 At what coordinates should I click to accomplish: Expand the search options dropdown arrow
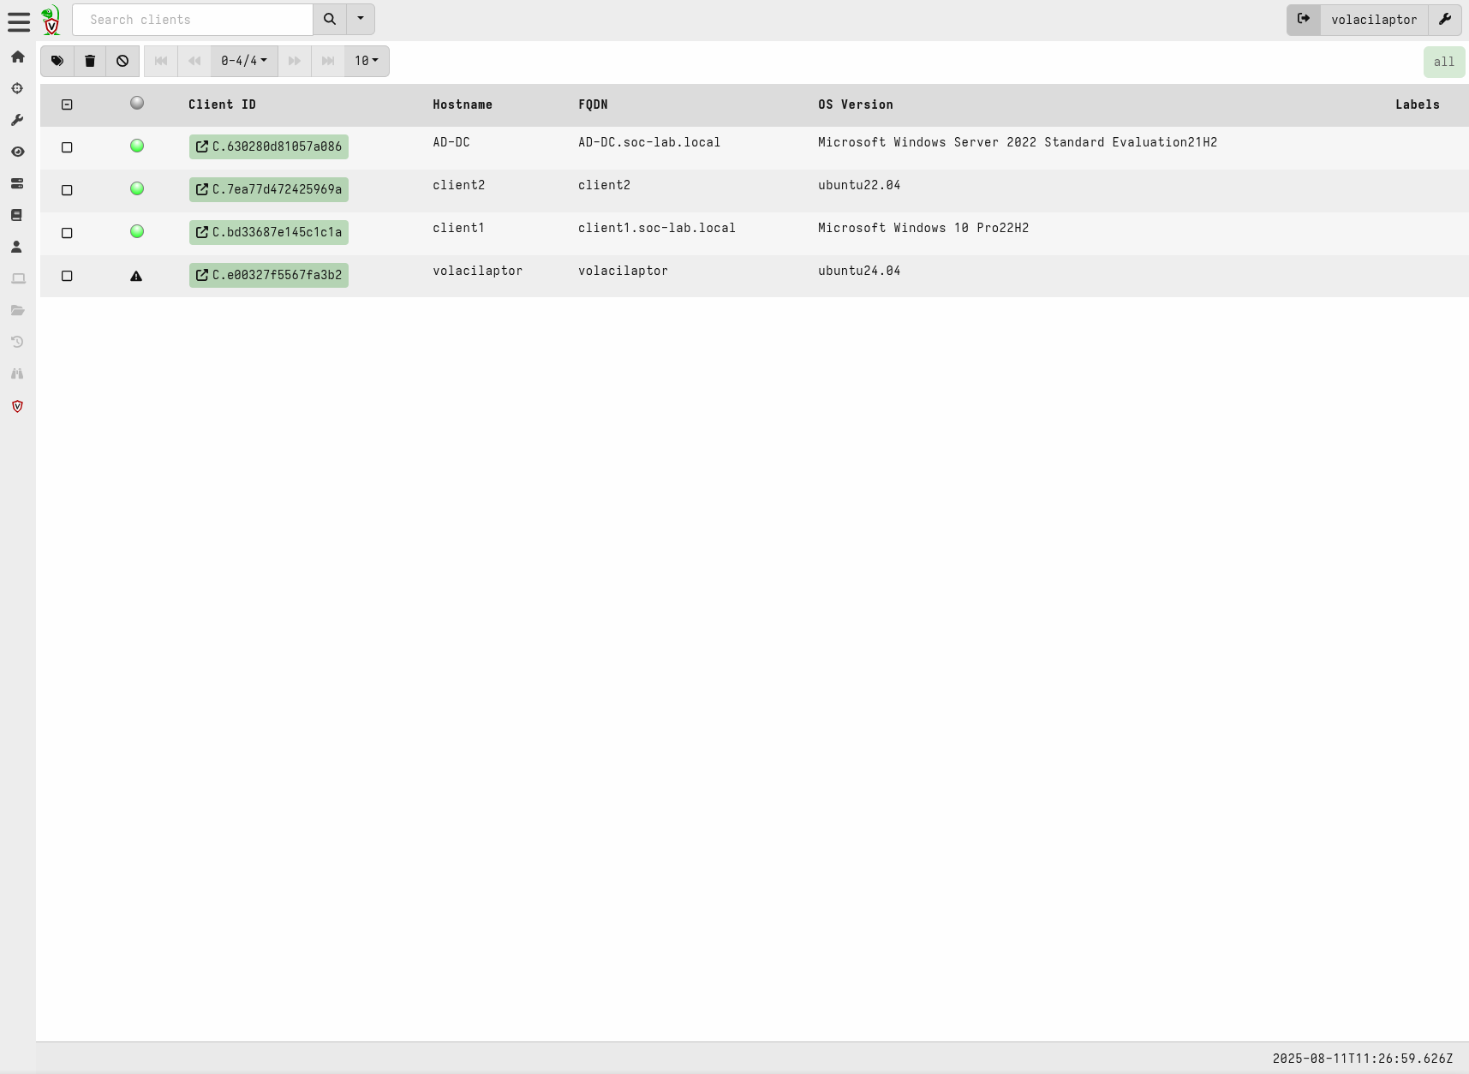[361, 19]
